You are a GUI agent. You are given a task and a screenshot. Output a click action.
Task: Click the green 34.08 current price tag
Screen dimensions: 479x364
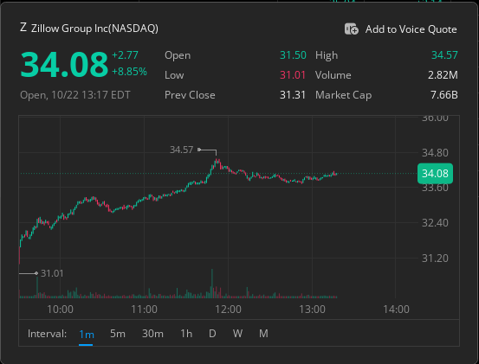pyautogui.click(x=435, y=174)
